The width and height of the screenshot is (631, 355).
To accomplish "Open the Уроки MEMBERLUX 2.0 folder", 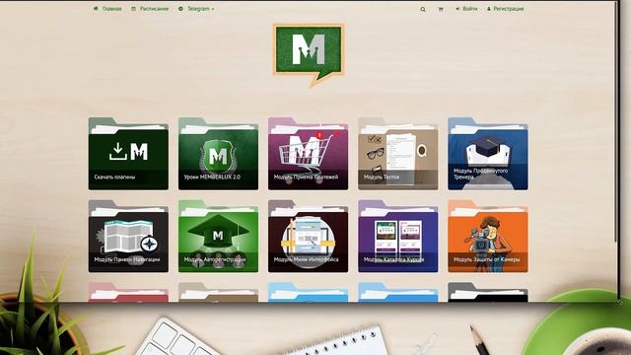I will click(x=218, y=154).
